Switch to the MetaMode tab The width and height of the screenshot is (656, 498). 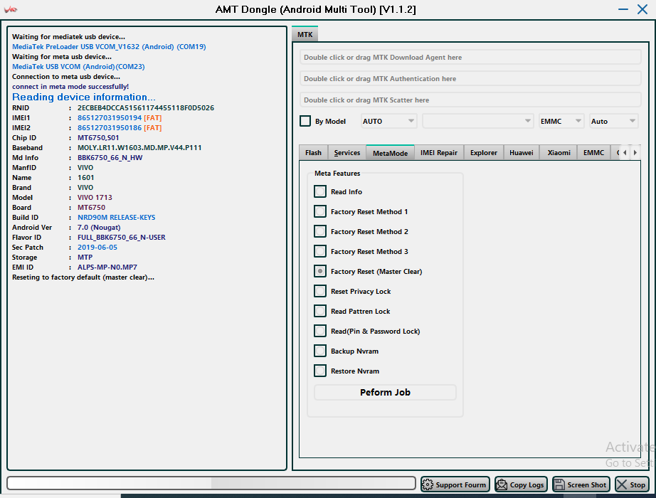pos(390,153)
